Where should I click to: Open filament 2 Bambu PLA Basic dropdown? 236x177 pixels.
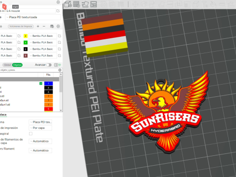click(43, 36)
